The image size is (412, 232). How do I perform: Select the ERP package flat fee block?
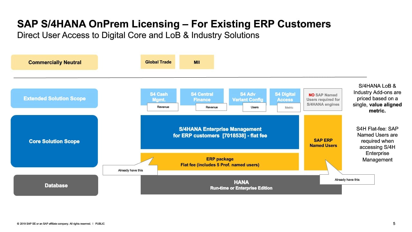click(x=220, y=162)
